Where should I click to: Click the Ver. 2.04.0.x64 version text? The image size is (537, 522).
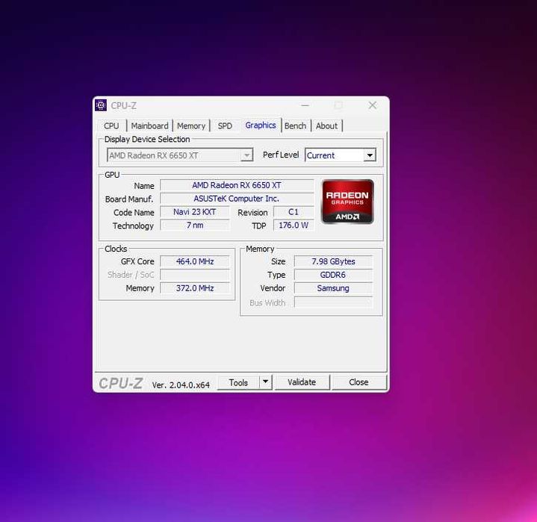coord(181,385)
